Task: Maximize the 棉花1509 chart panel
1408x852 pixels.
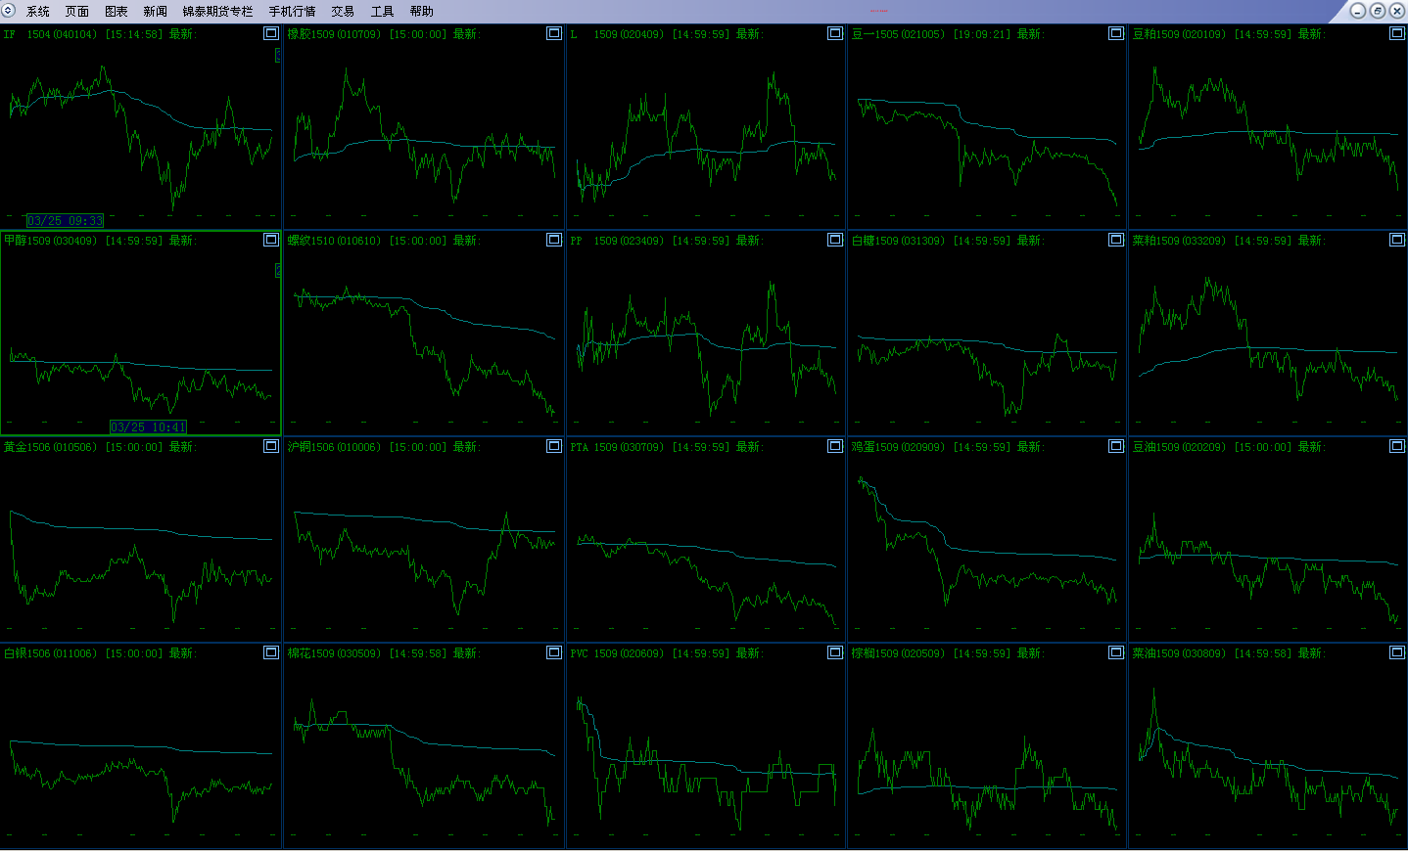Action: tap(554, 652)
